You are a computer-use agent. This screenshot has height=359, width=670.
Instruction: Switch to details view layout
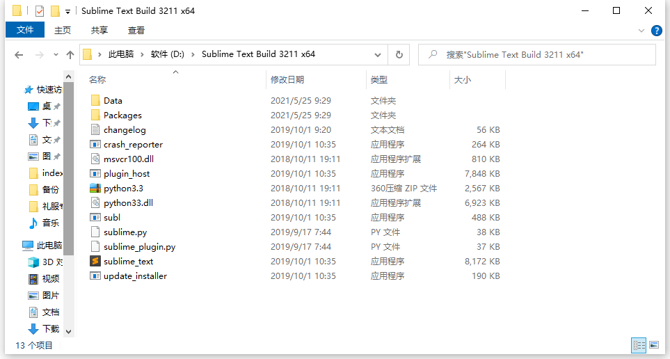[638, 344]
